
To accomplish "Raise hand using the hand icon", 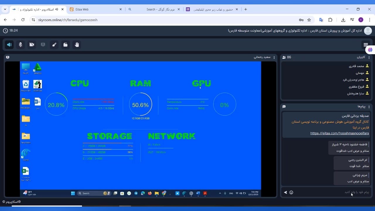I will tap(77, 45).
